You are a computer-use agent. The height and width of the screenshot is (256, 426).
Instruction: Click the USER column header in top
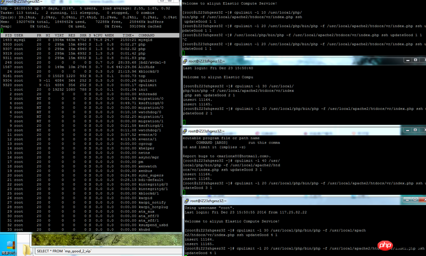pyautogui.click(x=19, y=35)
